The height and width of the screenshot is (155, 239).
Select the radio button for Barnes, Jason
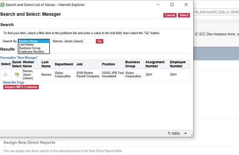pyautogui.click(x=5, y=75)
